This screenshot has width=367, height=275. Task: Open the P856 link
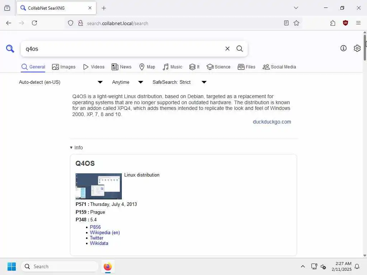(95, 227)
